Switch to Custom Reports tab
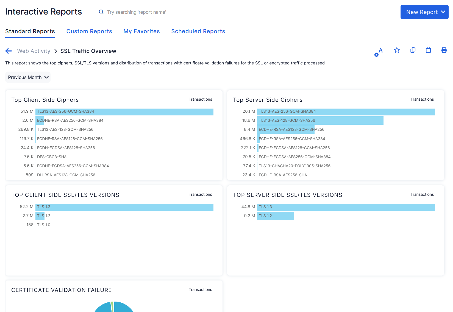453x312 pixels. click(x=89, y=31)
